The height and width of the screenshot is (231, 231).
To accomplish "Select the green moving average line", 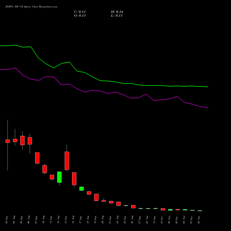I will (x=104, y=81).
